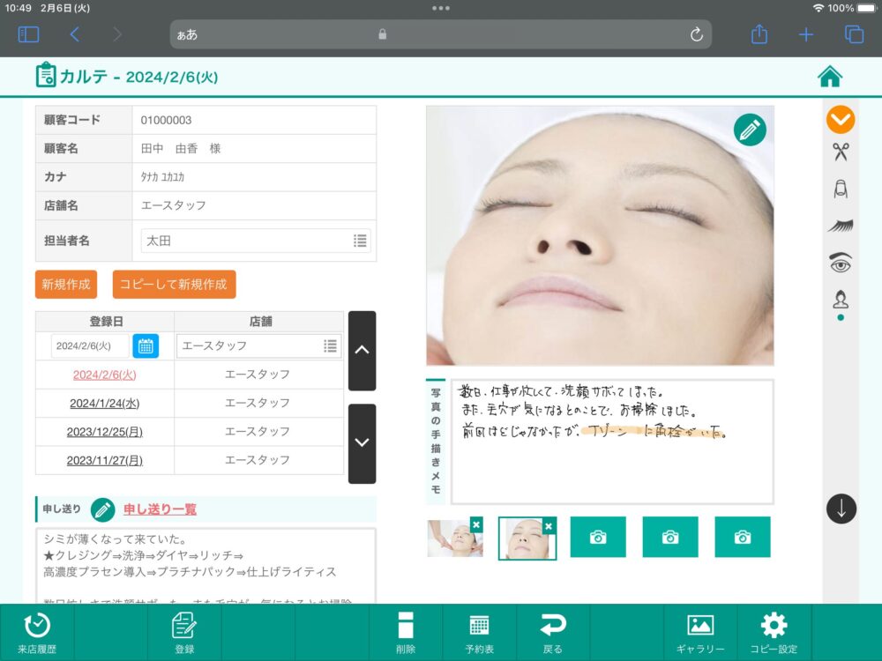Tap the pencil edit icon on face photo
The height and width of the screenshot is (661, 882).
750,130
